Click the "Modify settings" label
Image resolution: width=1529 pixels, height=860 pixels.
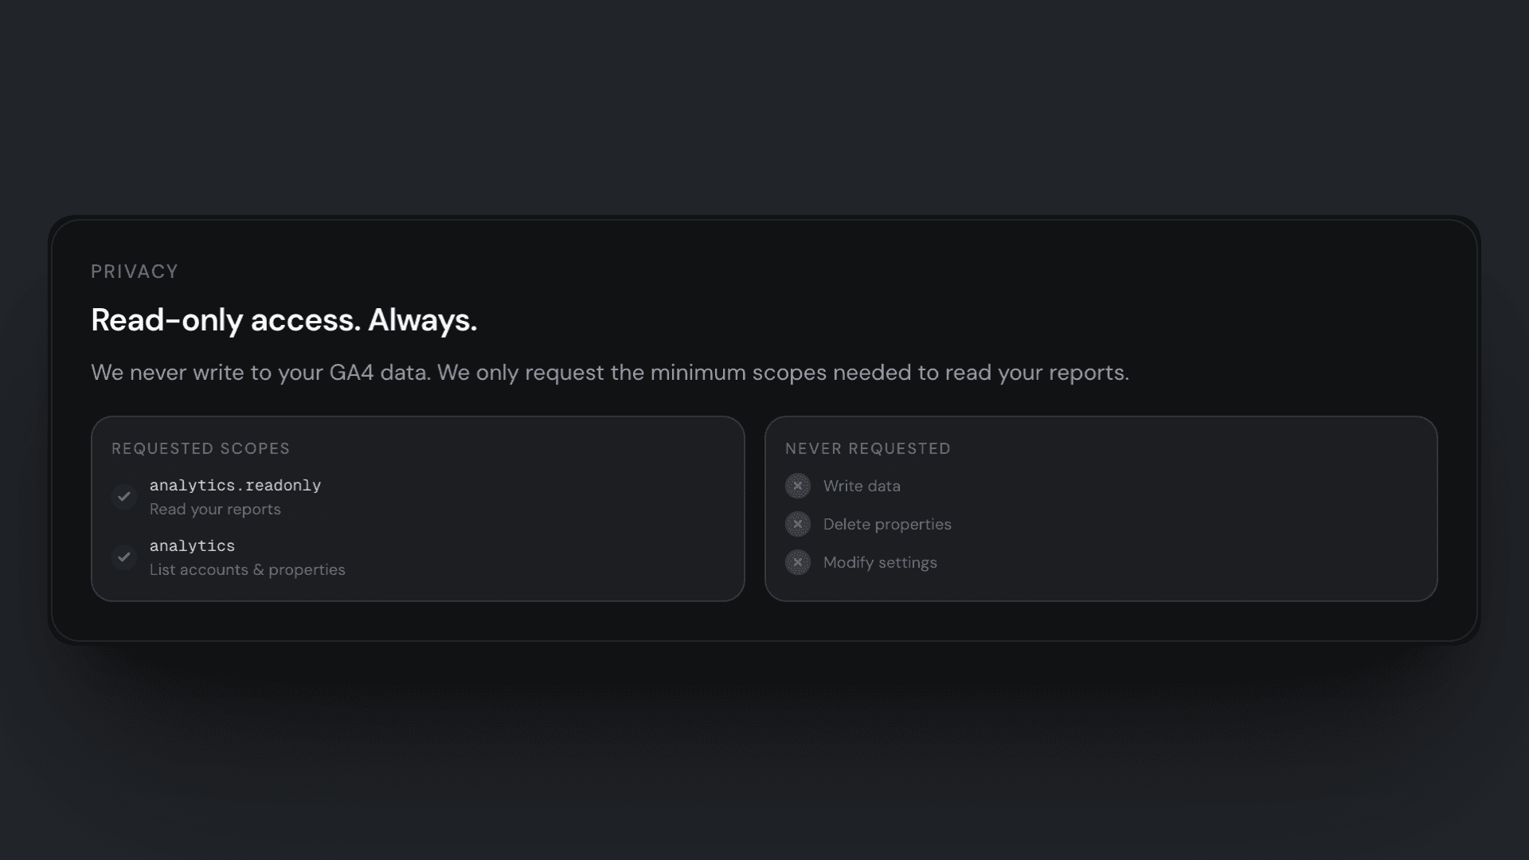[x=880, y=562]
